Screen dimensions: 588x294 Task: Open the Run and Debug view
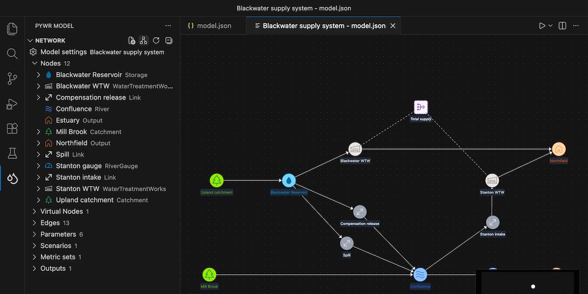(x=12, y=104)
